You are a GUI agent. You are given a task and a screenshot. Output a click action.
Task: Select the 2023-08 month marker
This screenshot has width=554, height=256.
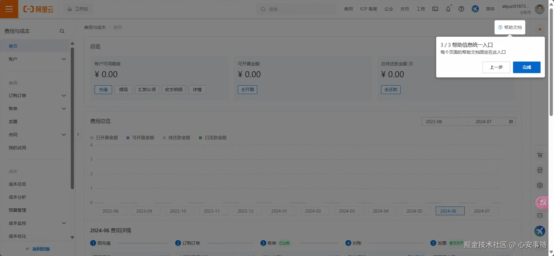coord(112,211)
